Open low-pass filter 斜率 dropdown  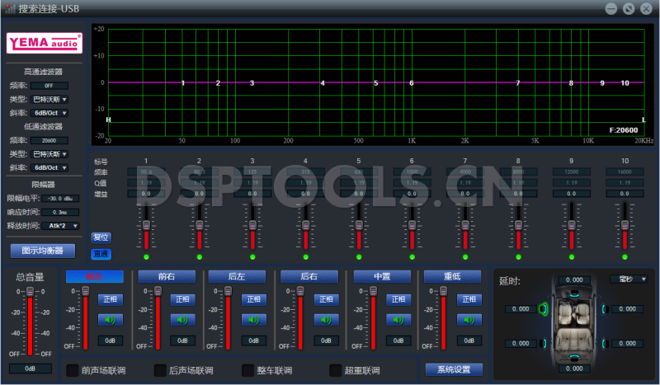coord(49,168)
